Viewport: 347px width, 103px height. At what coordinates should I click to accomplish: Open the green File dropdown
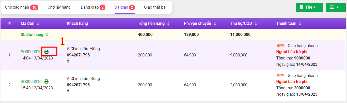pyautogui.click(x=309, y=7)
